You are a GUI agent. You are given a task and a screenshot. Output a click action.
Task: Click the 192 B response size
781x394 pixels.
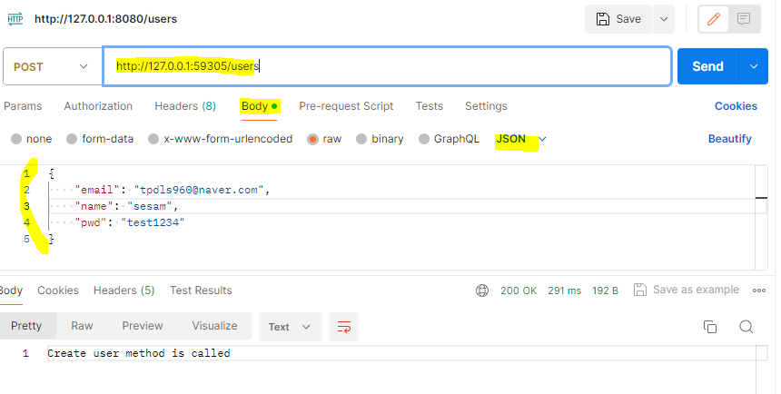pos(605,291)
